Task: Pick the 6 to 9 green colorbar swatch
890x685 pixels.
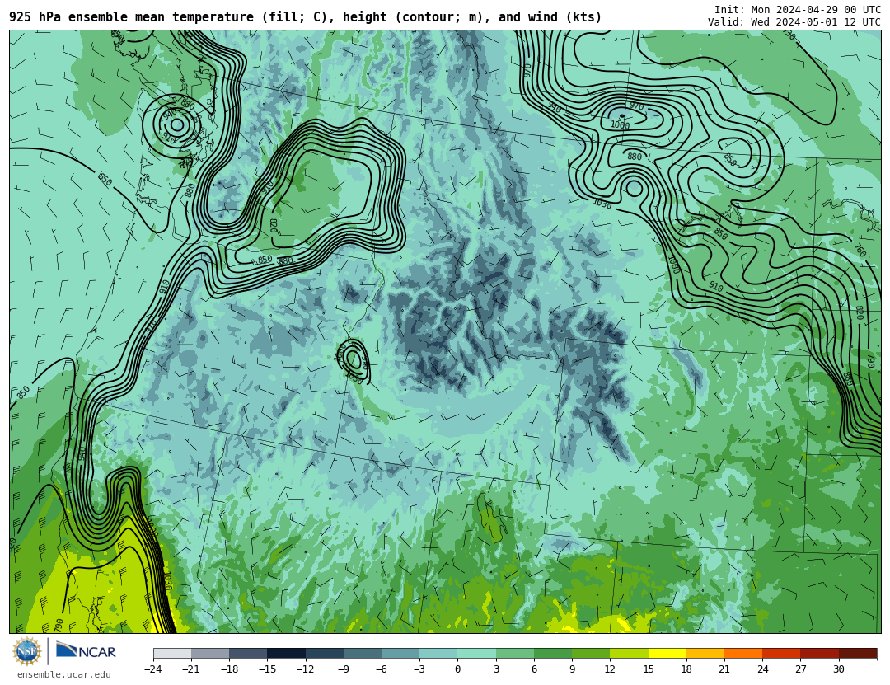Action: (553, 653)
